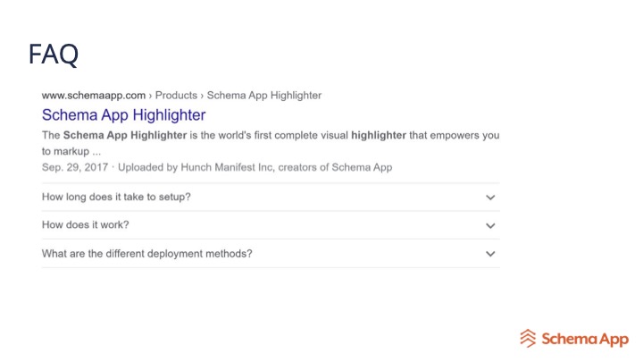Expand the 'How long does it take to setup?' chevron

tap(490, 198)
